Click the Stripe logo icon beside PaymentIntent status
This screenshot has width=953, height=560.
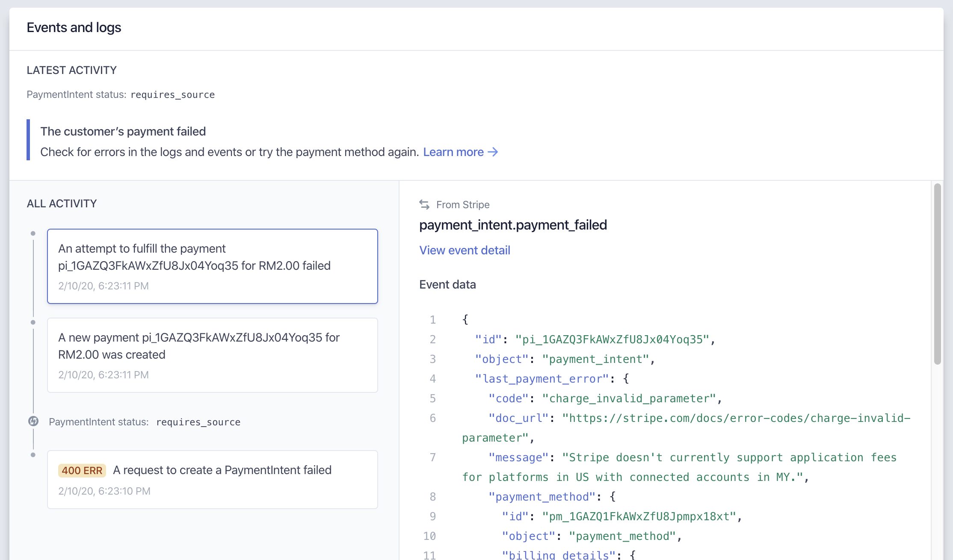click(x=33, y=422)
